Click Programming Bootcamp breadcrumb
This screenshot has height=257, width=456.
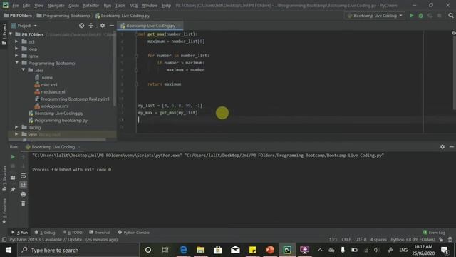[66, 16]
